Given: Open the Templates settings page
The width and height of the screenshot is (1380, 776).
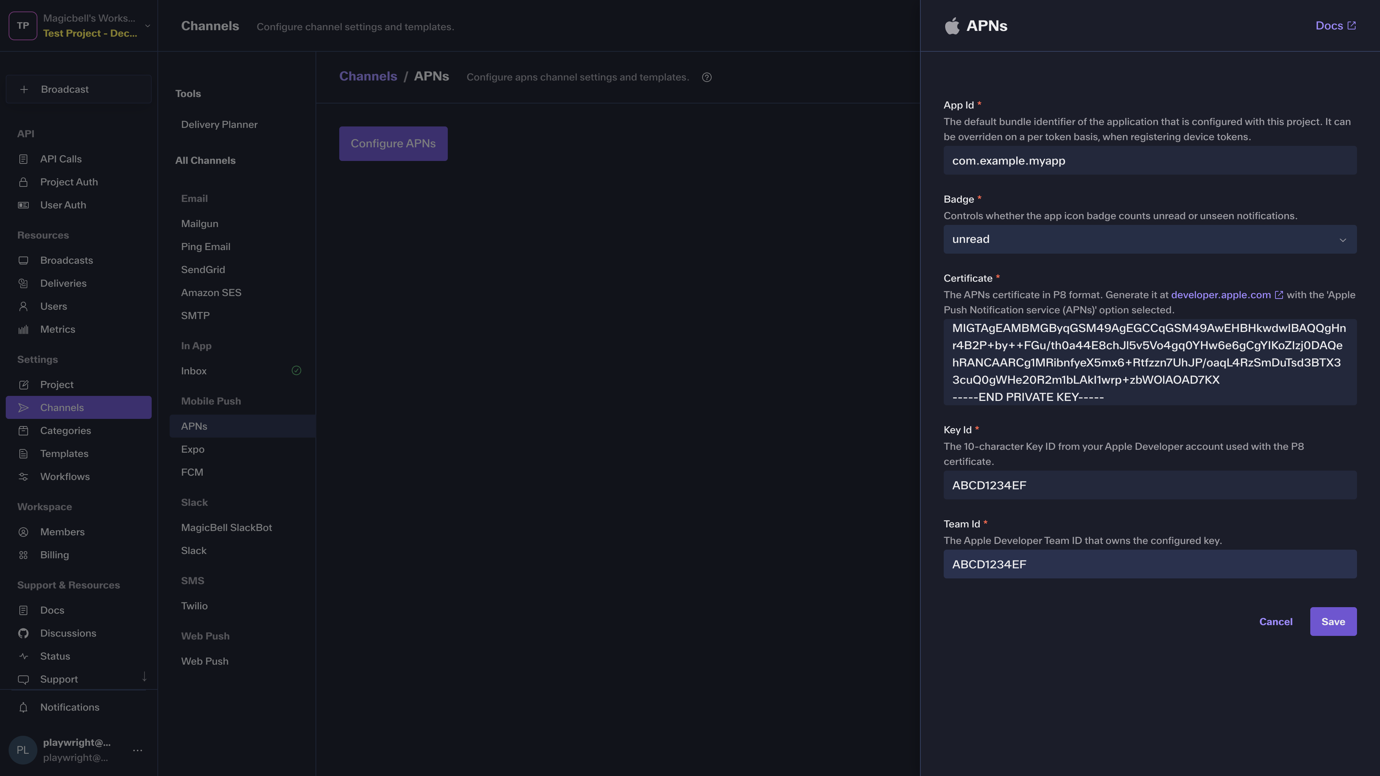Looking at the screenshot, I should tap(64, 454).
